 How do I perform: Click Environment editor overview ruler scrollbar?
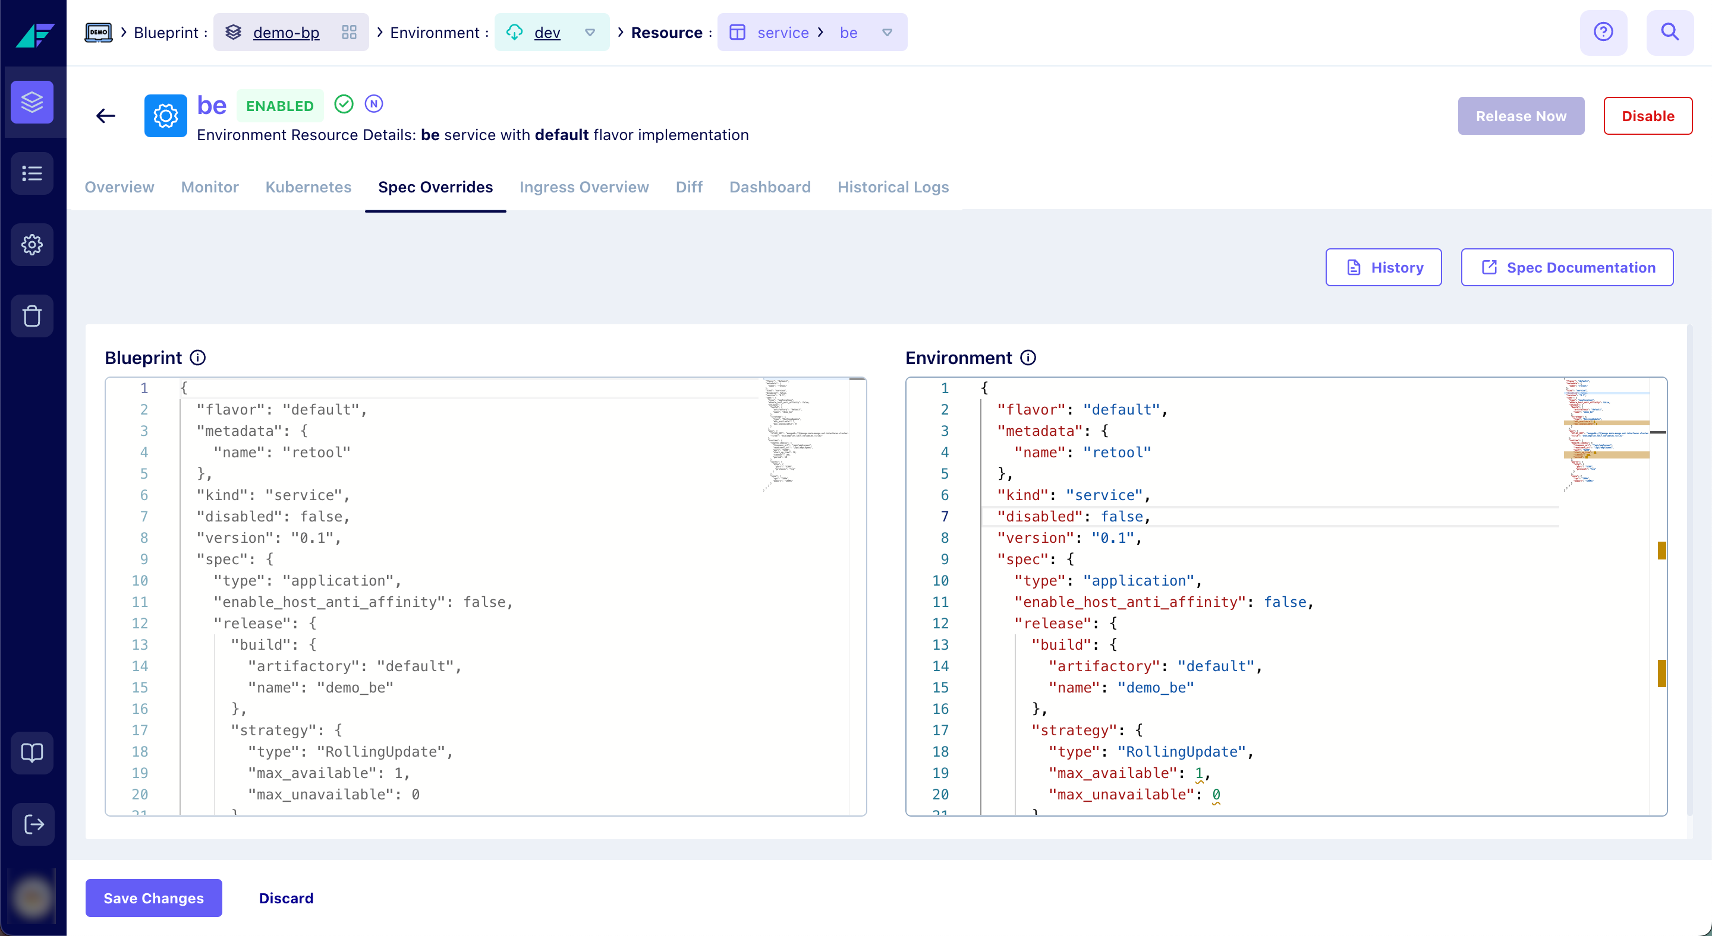(x=1658, y=596)
